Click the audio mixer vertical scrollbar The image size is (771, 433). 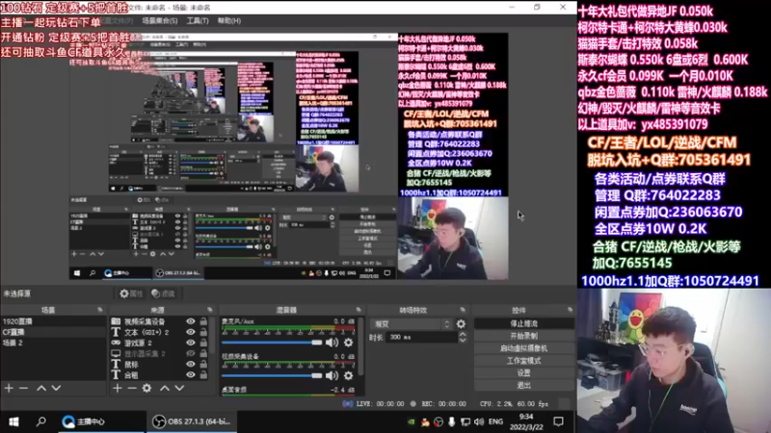coord(361,348)
